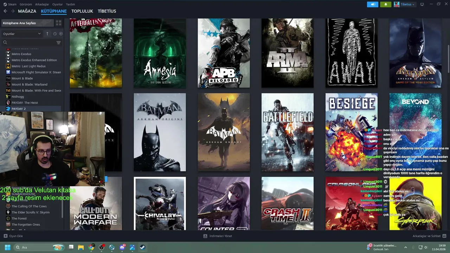The image size is (450, 253).
Task: Open the Battlefield 4 cover
Action: (288, 132)
